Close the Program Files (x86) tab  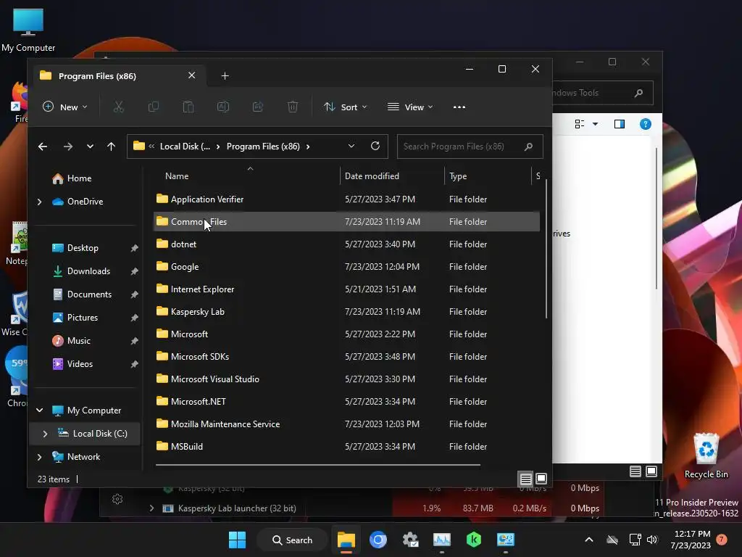[x=191, y=75]
